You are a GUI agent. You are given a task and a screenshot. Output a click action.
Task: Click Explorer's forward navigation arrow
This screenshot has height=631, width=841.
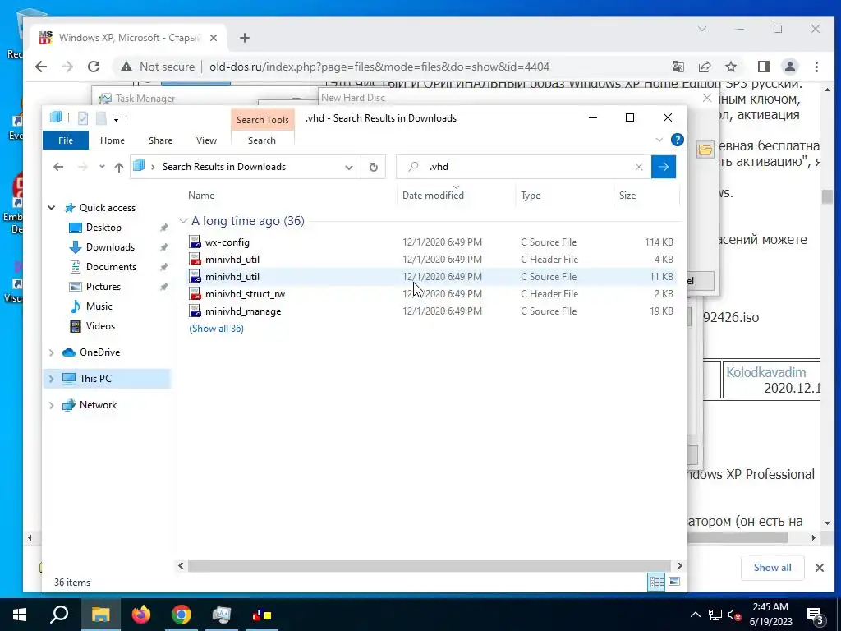pos(83,167)
